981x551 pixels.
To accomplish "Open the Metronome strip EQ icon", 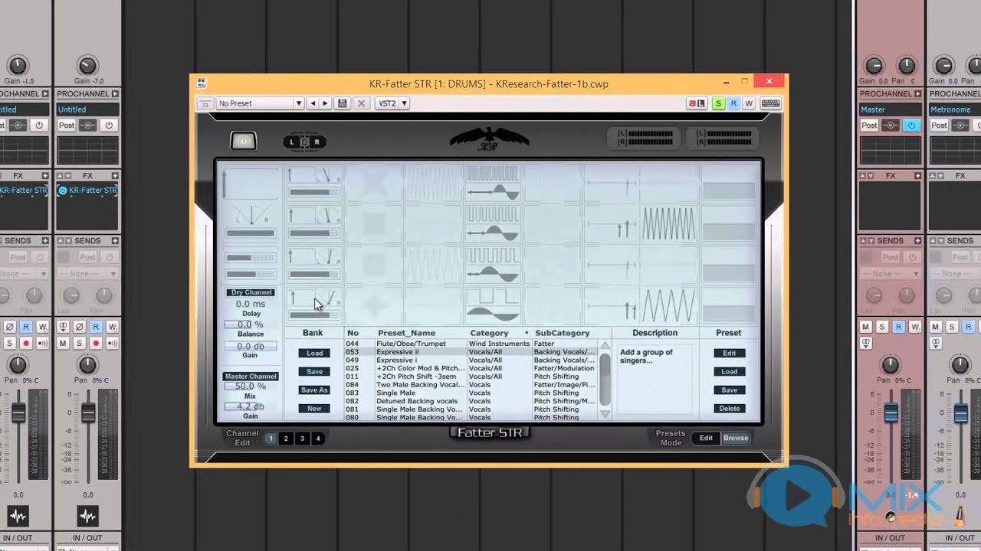I will [961, 125].
